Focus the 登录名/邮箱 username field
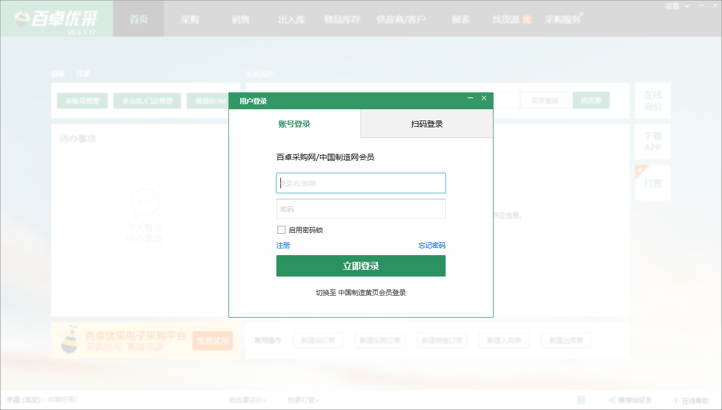 tap(361, 183)
